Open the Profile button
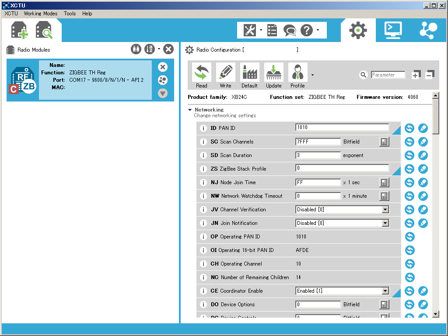 [x=297, y=75]
